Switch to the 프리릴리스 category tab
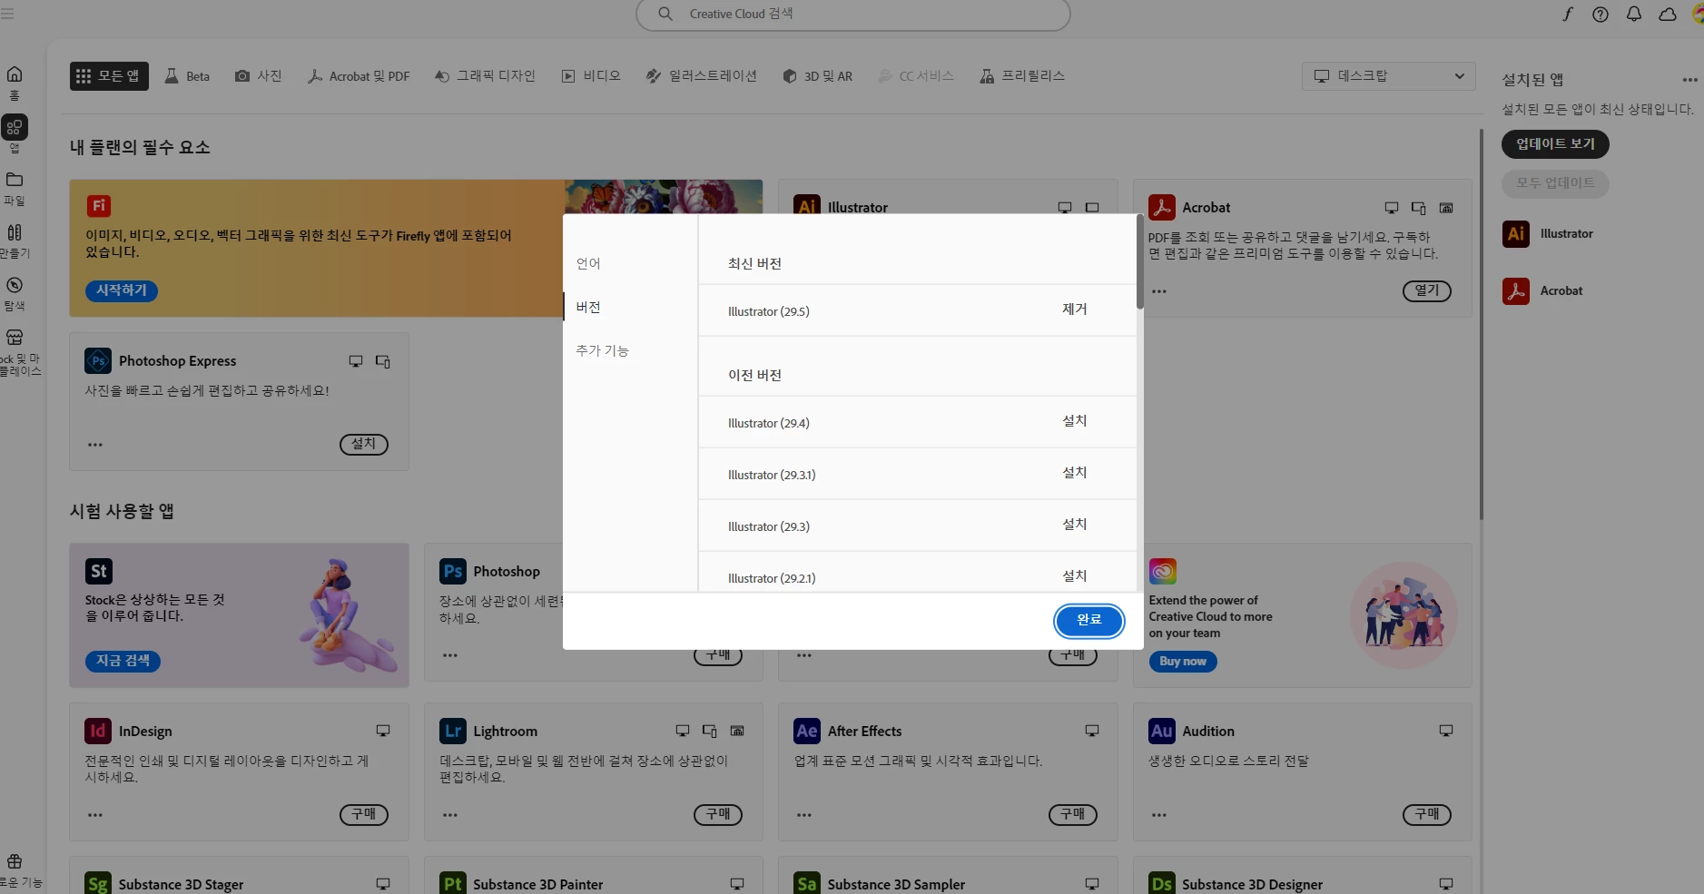Screen dimensions: 1704x894 [x=1022, y=76]
